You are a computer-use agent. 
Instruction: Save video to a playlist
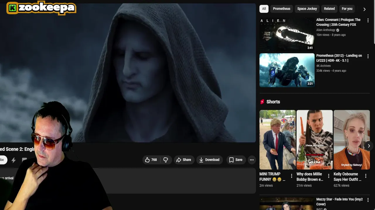236,160
